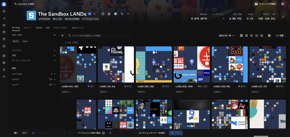Switch the bottom bar to 販売 mode
The height and width of the screenshot is (137, 290).
(25, 133)
